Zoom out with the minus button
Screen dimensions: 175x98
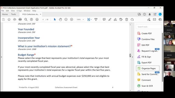(66, 19)
